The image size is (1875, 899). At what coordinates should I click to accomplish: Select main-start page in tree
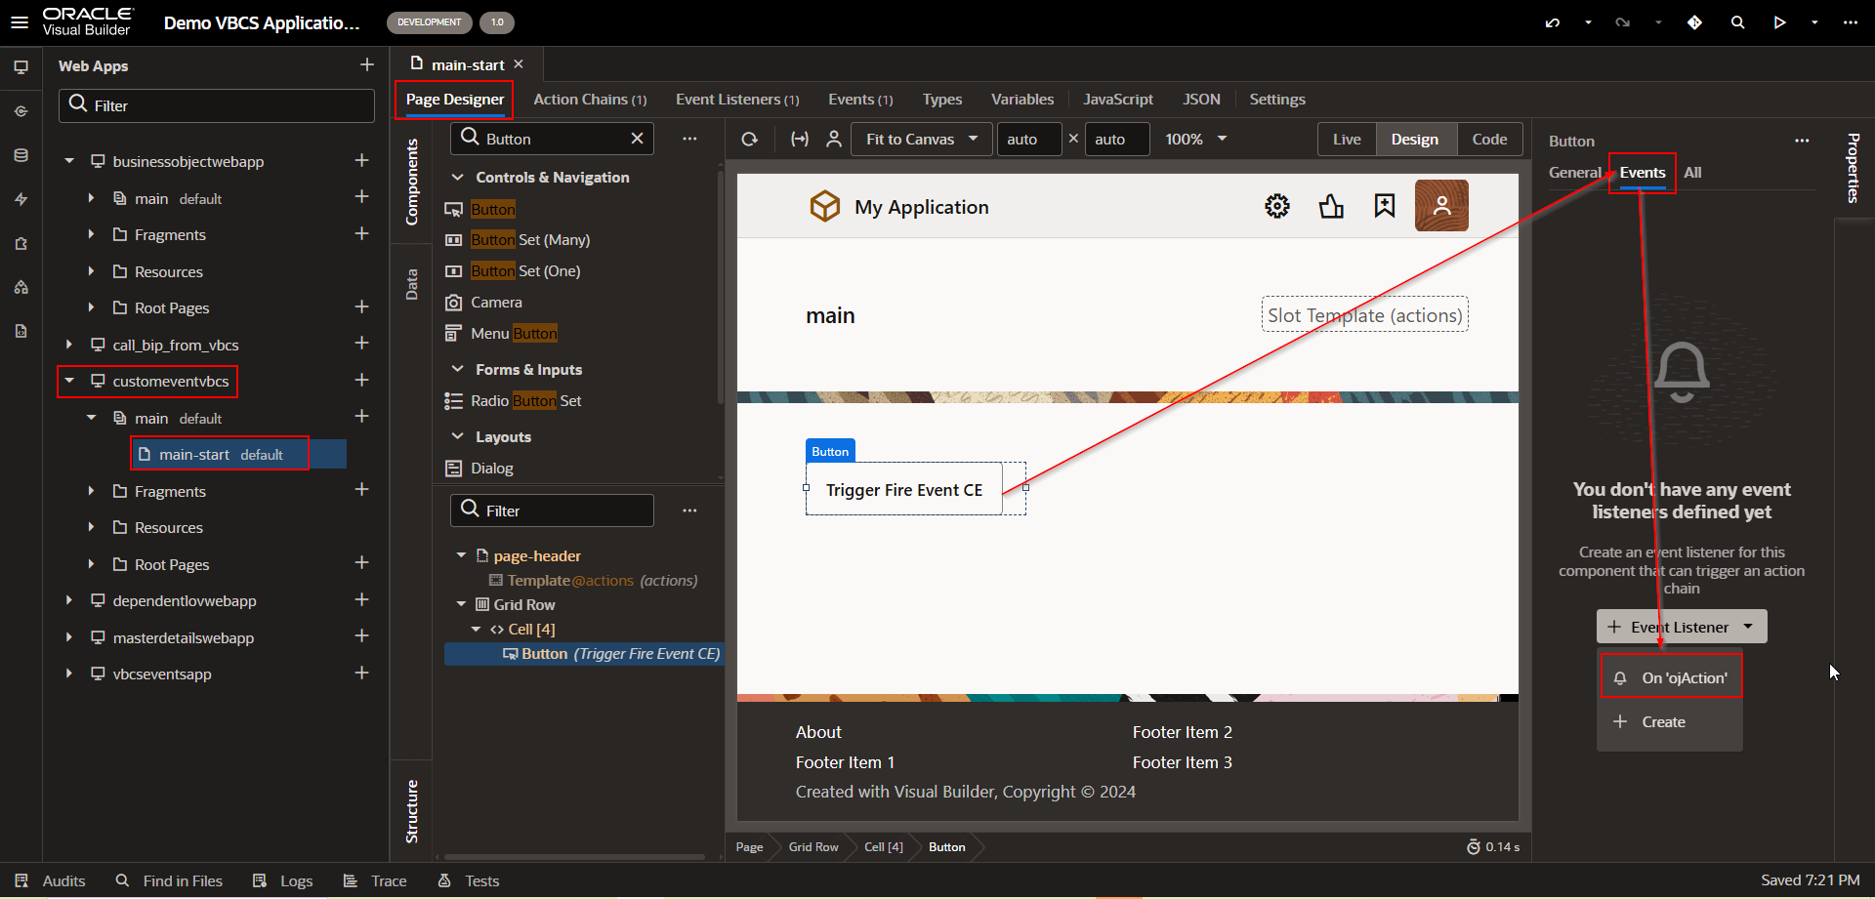tap(238, 455)
